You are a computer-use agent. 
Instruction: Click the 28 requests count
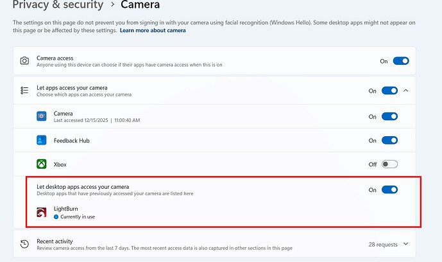[383, 245]
